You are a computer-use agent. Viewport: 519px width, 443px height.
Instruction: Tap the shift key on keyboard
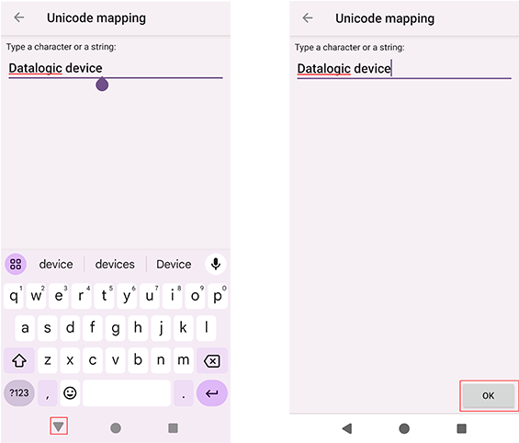coord(19,360)
